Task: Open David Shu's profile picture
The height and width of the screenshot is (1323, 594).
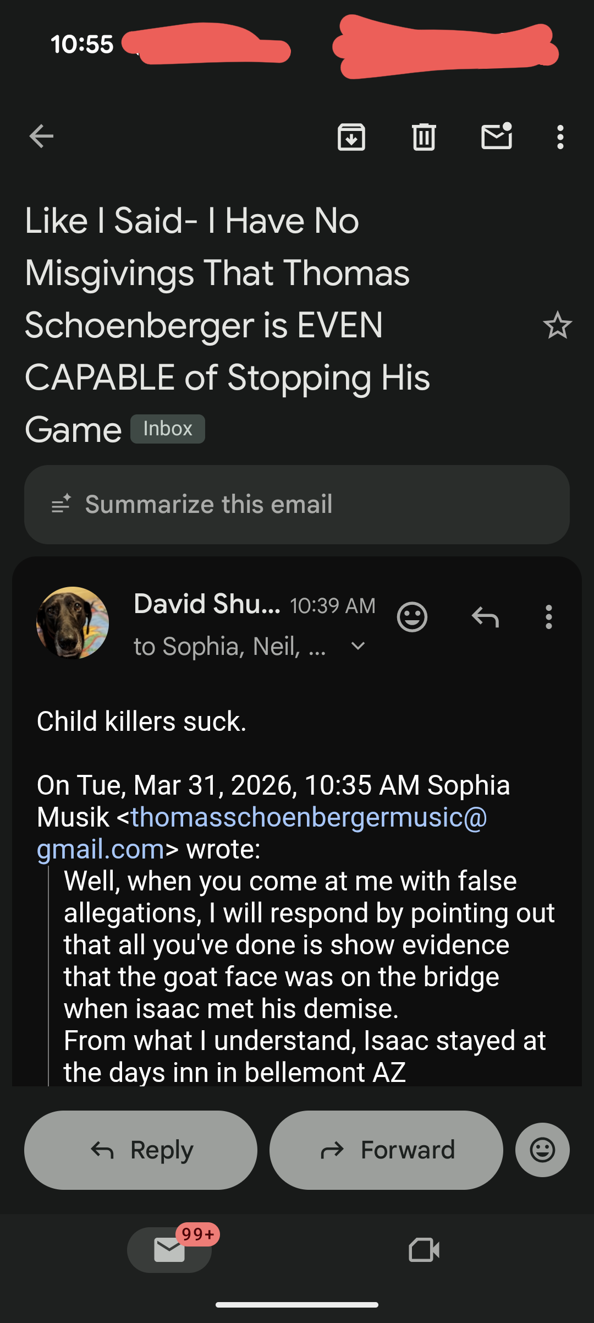Action: tap(73, 623)
